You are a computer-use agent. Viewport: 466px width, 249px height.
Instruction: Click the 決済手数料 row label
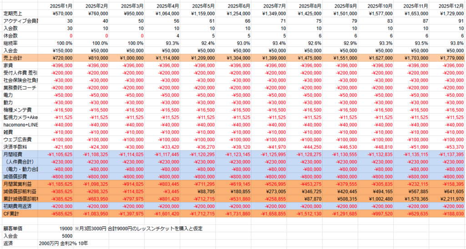pos(19,147)
